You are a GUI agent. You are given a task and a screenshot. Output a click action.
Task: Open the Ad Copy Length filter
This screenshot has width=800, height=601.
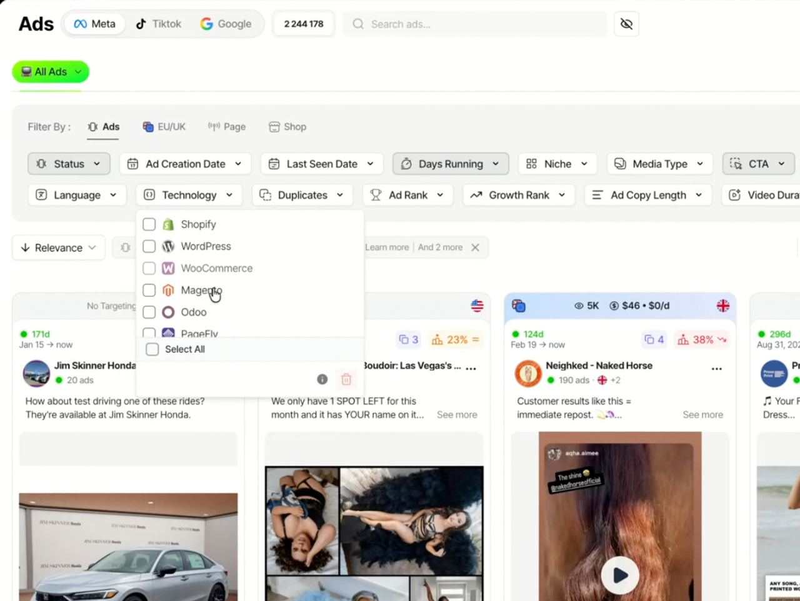(x=648, y=195)
